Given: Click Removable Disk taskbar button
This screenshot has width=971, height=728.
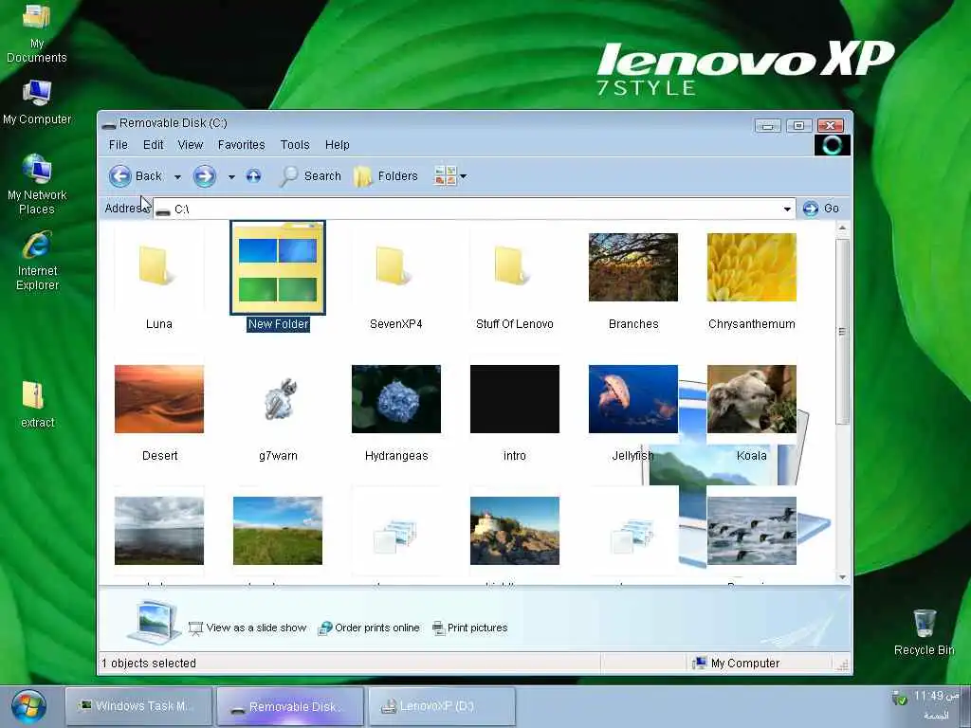Looking at the screenshot, I should coord(290,706).
